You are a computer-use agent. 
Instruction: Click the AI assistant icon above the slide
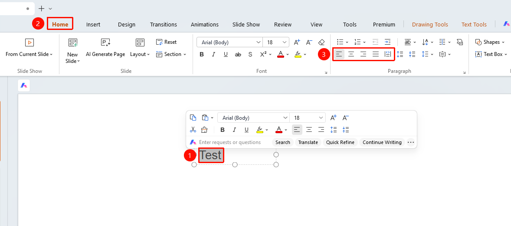(x=24, y=85)
